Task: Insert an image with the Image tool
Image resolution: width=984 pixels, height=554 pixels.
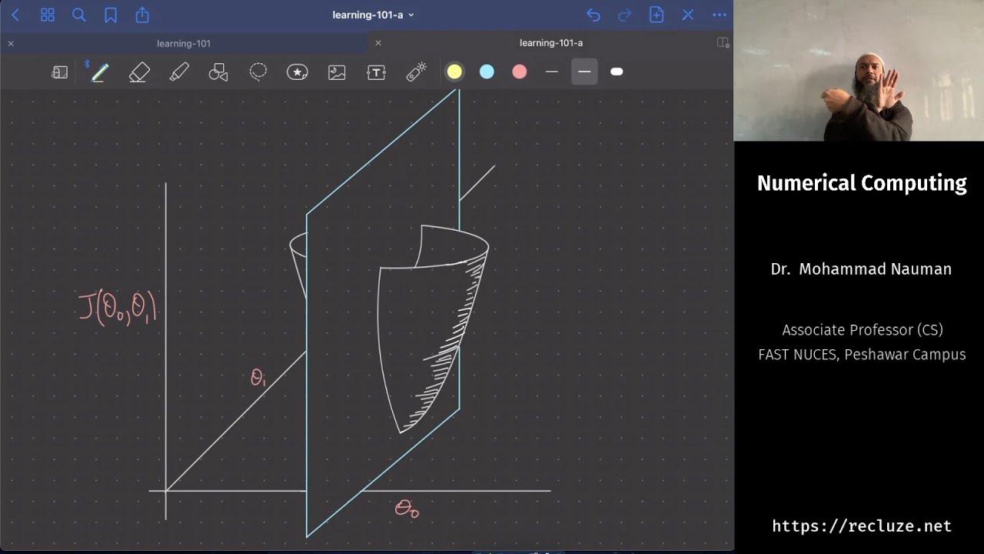Action: 337,72
